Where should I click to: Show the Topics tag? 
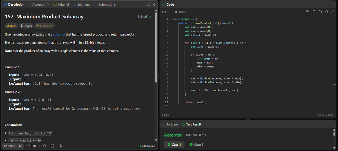click(x=26, y=26)
